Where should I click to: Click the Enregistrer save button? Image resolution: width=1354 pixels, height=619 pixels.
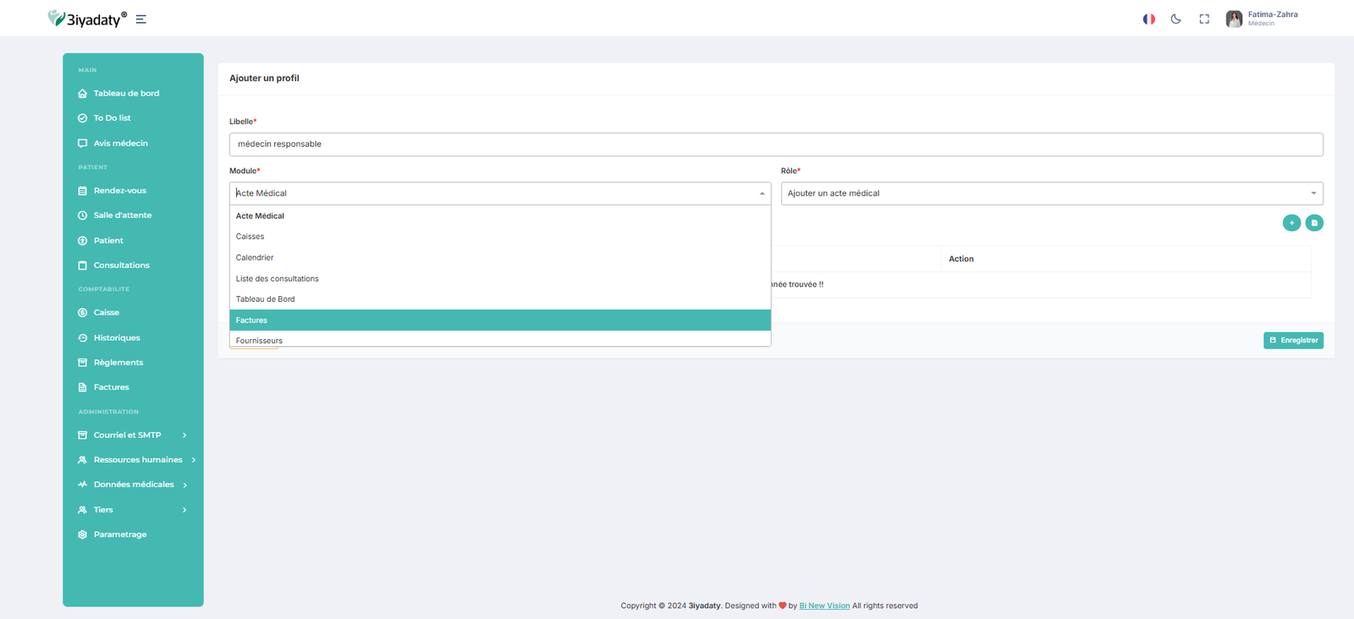tap(1293, 341)
